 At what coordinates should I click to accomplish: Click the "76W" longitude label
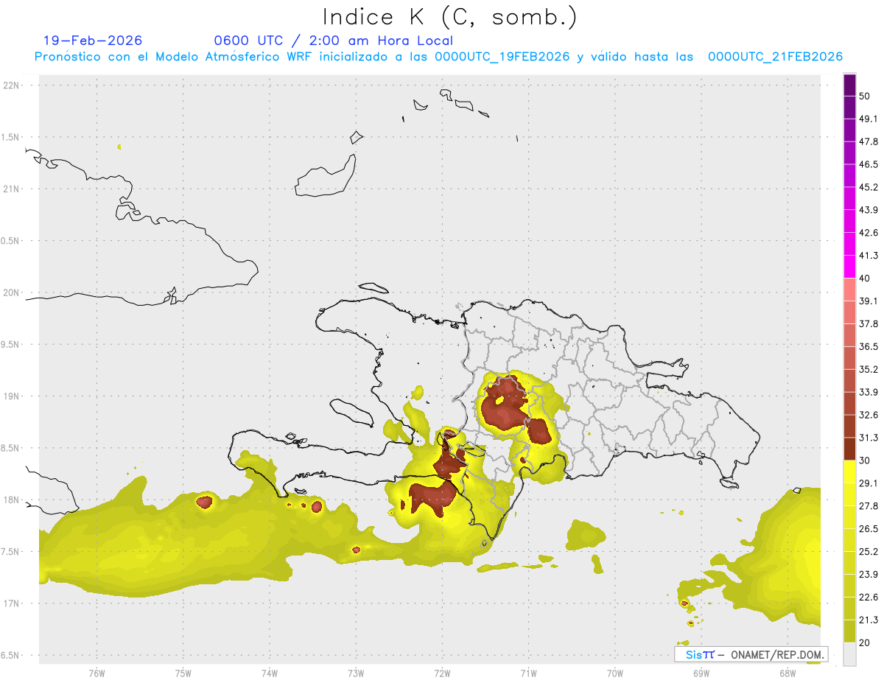[97, 673]
